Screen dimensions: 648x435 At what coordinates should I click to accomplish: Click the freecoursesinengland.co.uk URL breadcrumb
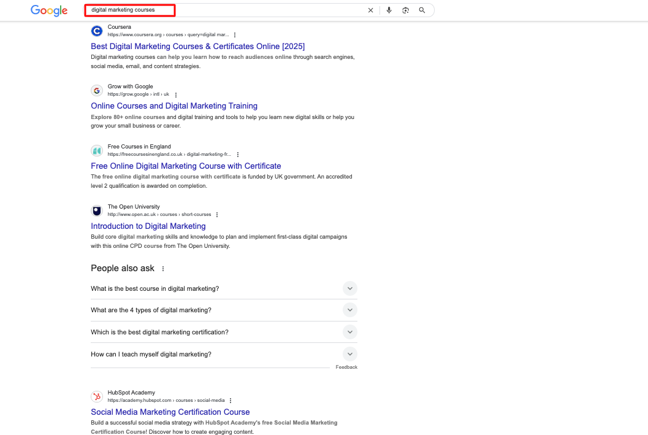click(169, 154)
